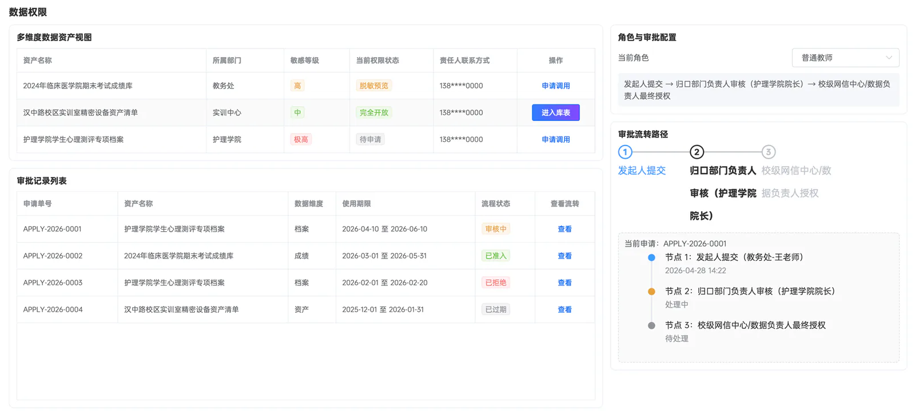Screen dimensions: 915x411
Task: Click 节点 3:校级网信中心 entry
Action: (745, 325)
